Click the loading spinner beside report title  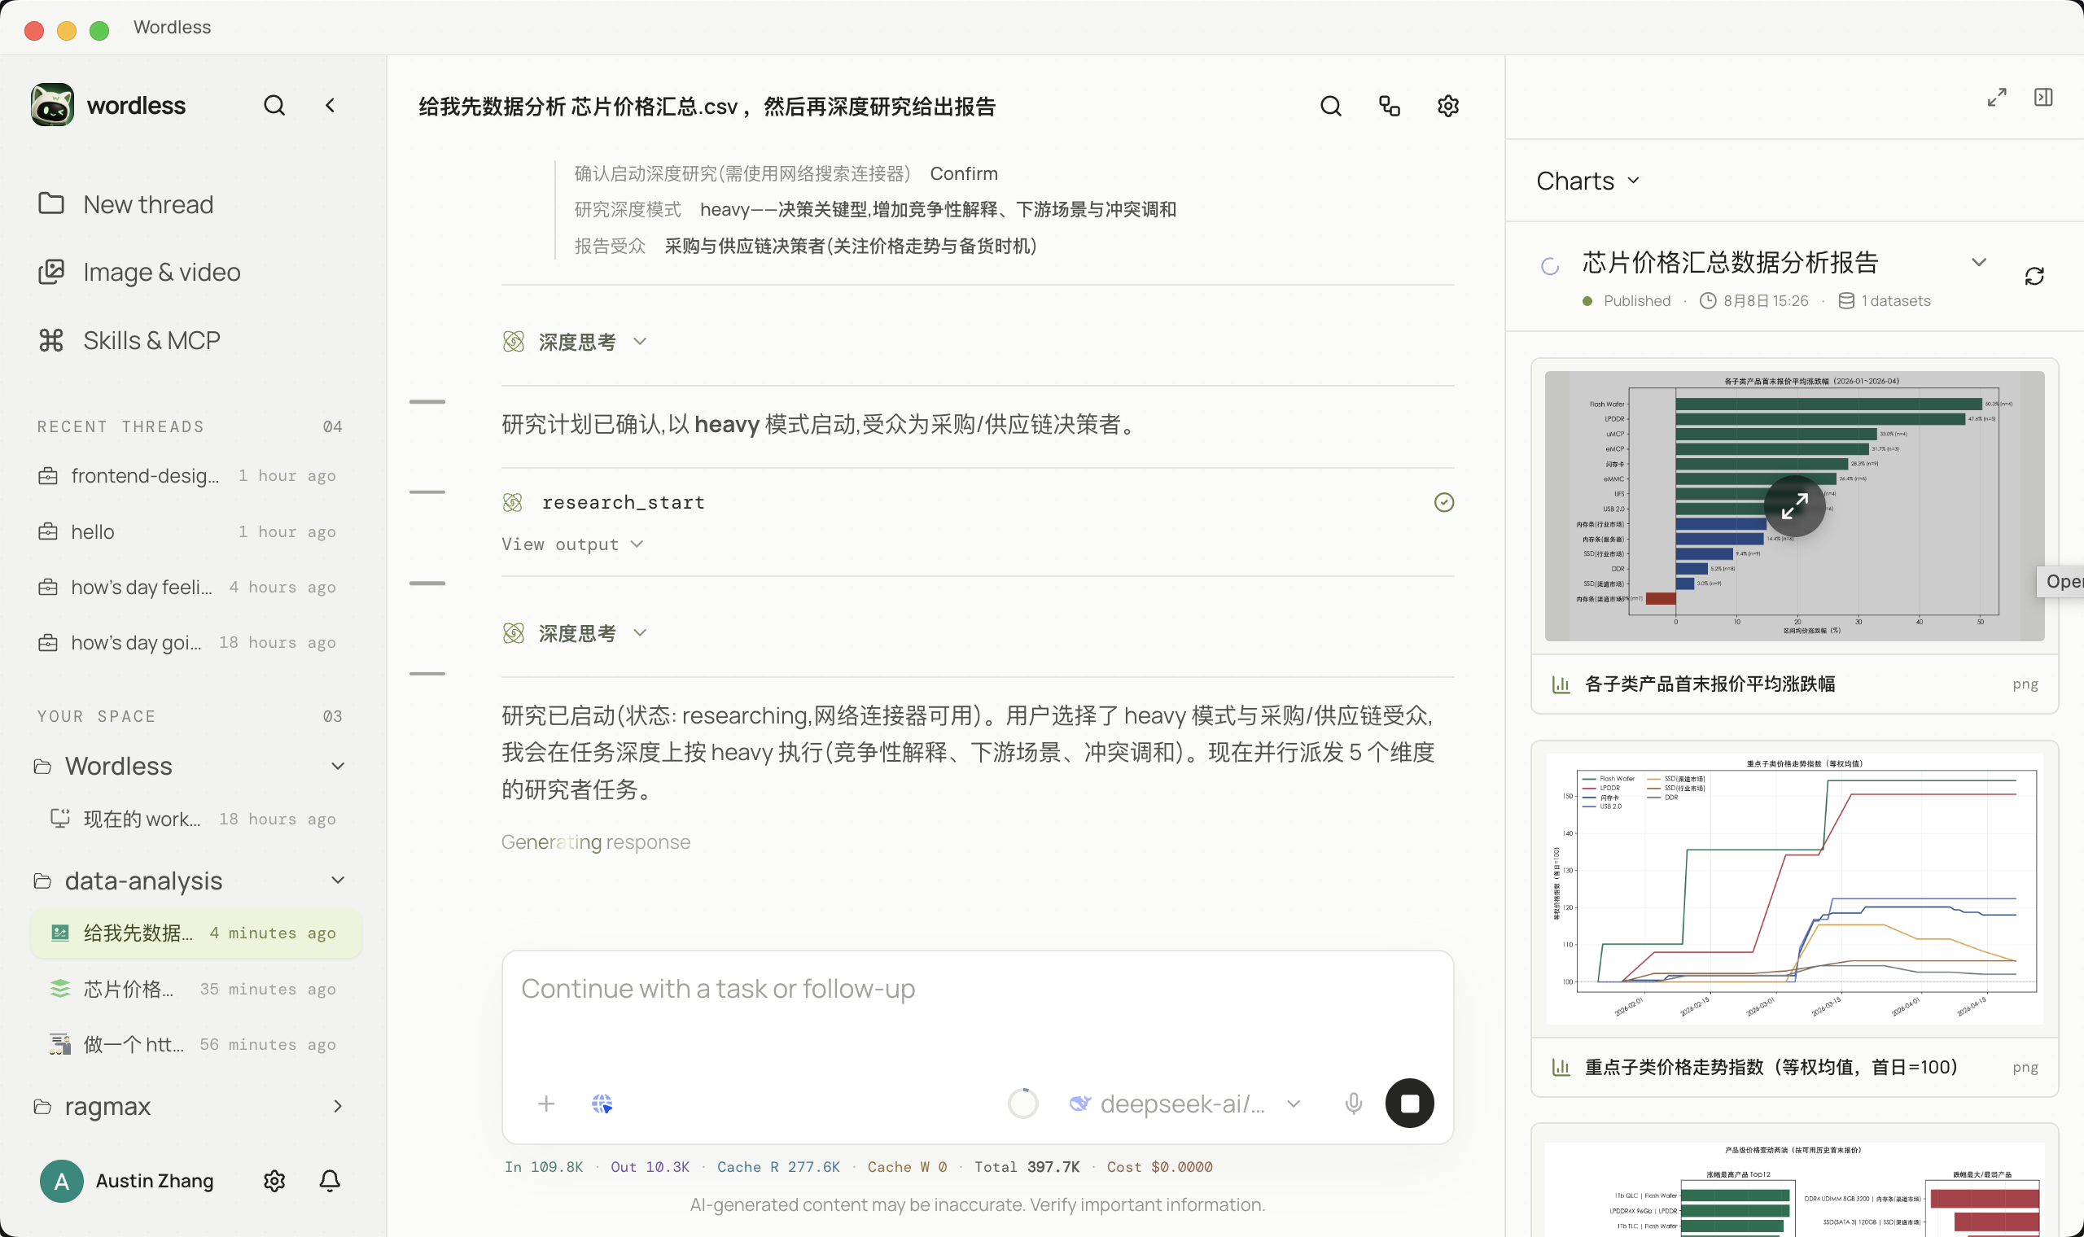[x=1550, y=266]
